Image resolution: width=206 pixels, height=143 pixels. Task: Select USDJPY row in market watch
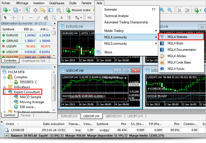[26, 46]
